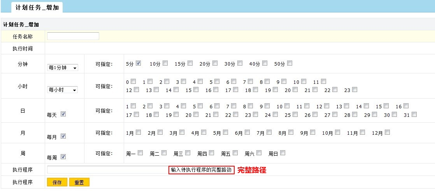The width and height of the screenshot is (435, 191).
Task: Toggle the 每天 checkbox
Action: (63, 114)
